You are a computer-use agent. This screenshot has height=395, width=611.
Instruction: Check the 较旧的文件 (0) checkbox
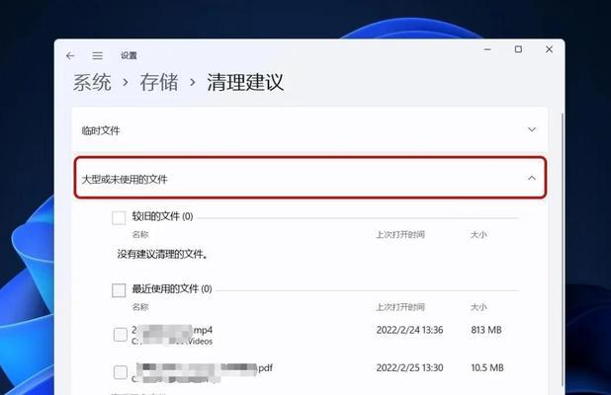click(119, 218)
